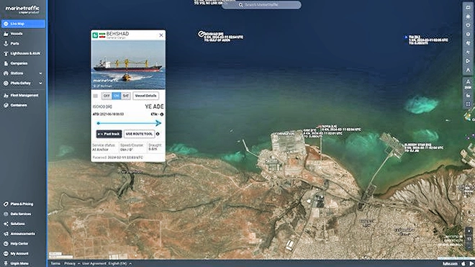The width and height of the screenshot is (475, 267).
Task: Set vessel track toggle to ON
Action: 117,96
